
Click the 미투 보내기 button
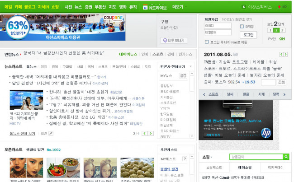pos(174,41)
